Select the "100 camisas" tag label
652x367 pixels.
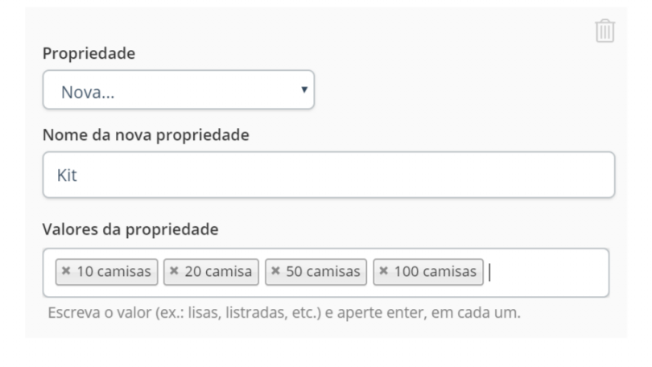click(435, 271)
